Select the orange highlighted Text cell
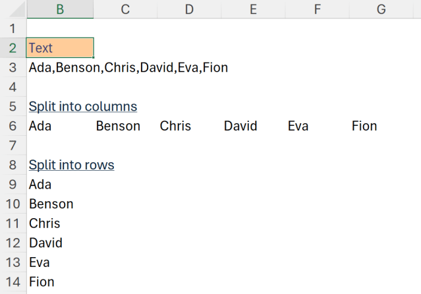 60,48
